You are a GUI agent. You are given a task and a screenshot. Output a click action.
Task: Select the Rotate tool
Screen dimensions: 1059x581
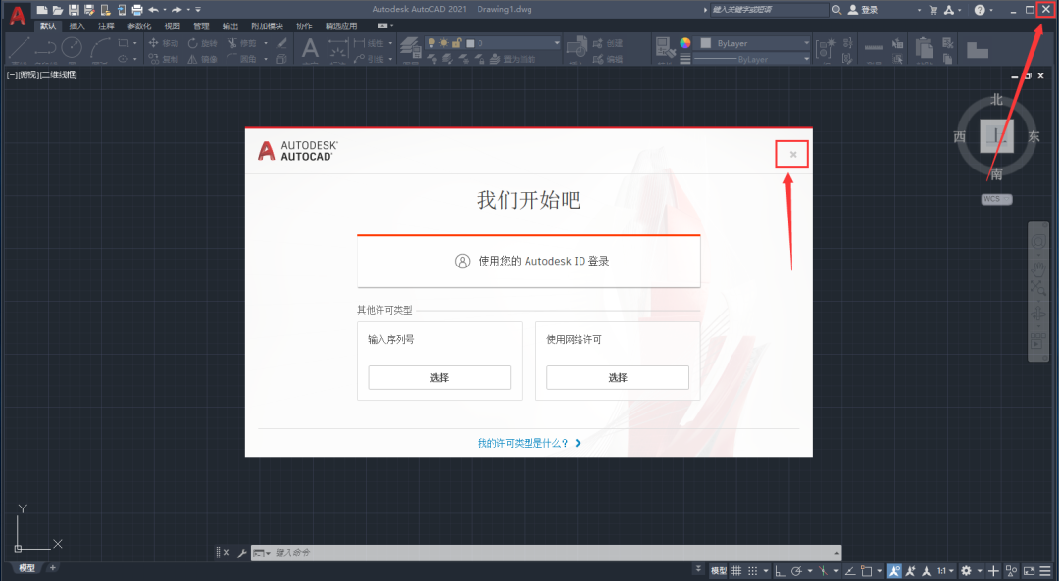click(201, 42)
